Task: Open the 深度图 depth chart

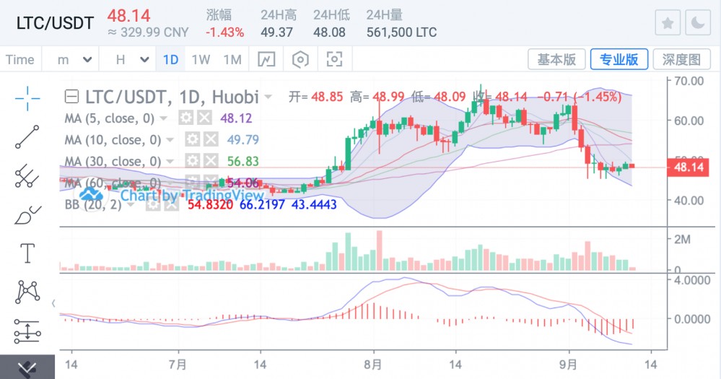Action: click(x=681, y=59)
